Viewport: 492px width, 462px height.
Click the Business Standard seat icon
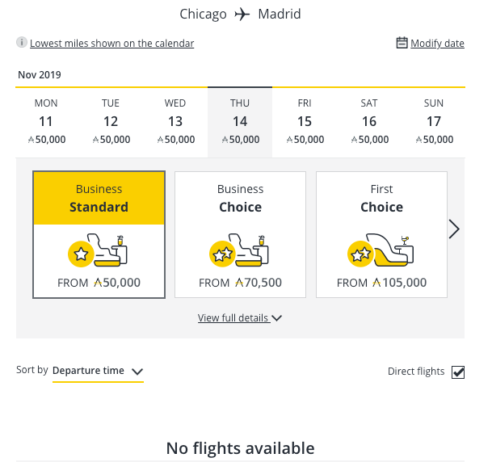tap(99, 252)
